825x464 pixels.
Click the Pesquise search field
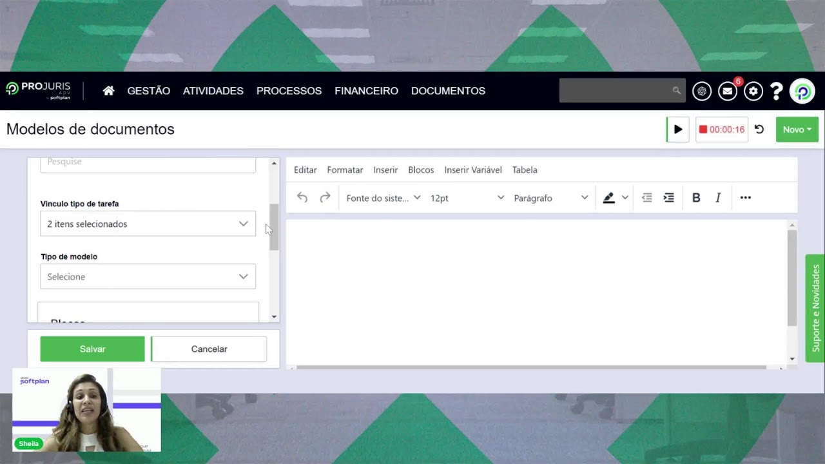[148, 164]
